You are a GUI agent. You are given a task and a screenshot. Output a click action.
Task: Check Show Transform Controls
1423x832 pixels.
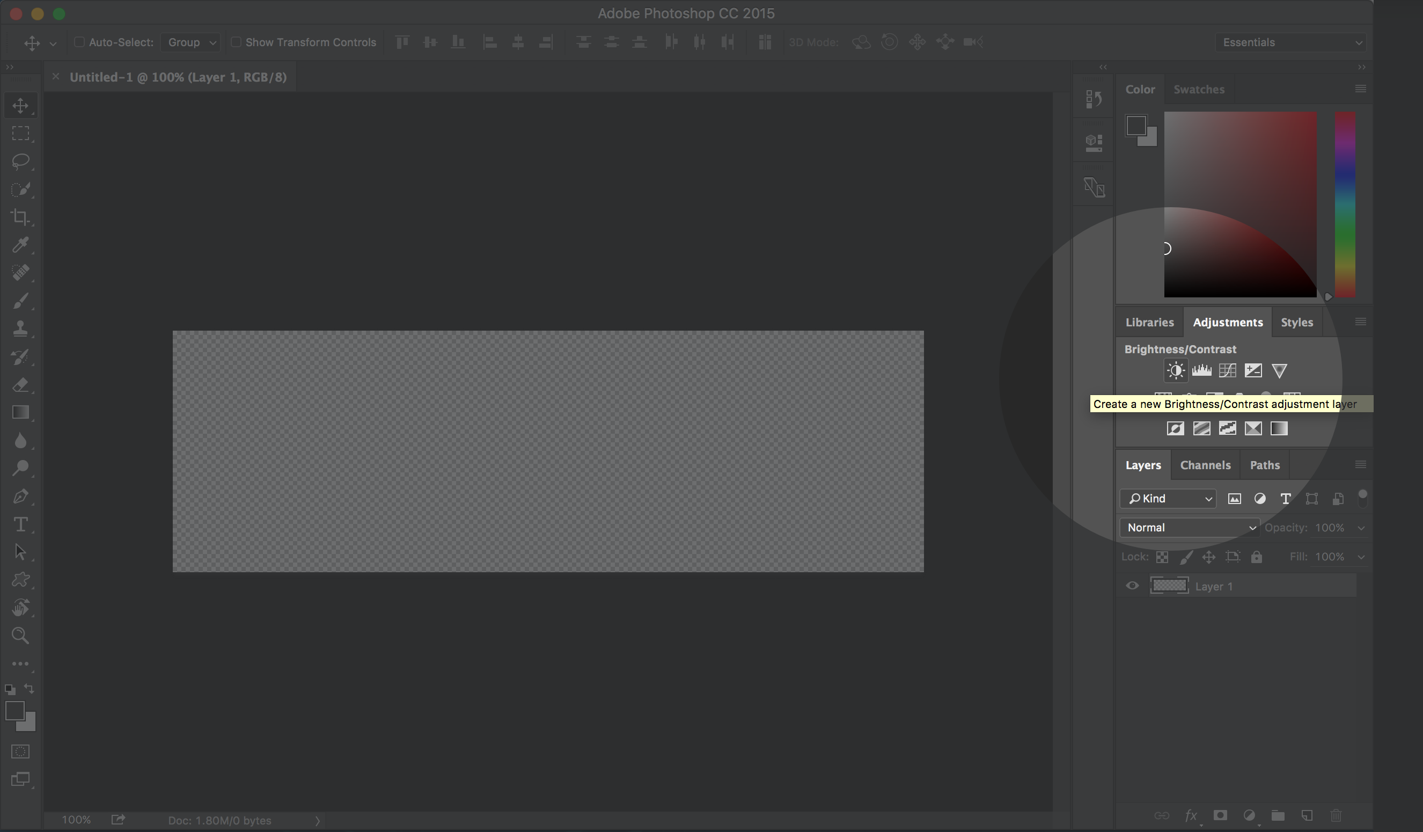click(x=236, y=42)
